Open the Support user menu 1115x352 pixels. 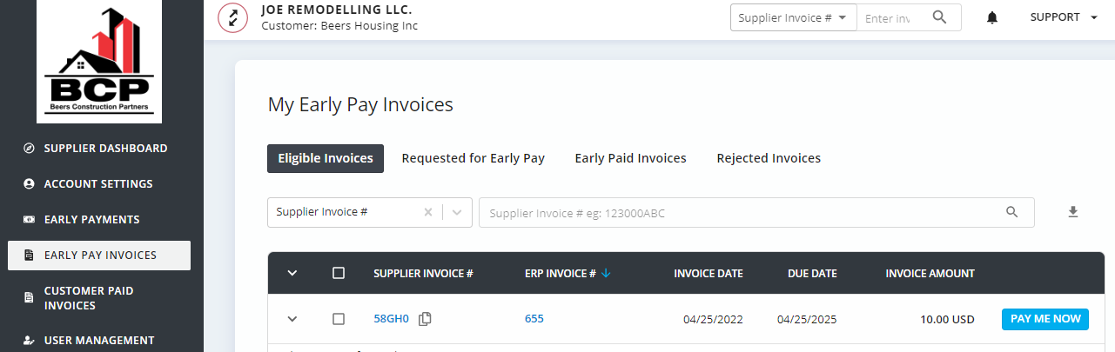point(1063,17)
